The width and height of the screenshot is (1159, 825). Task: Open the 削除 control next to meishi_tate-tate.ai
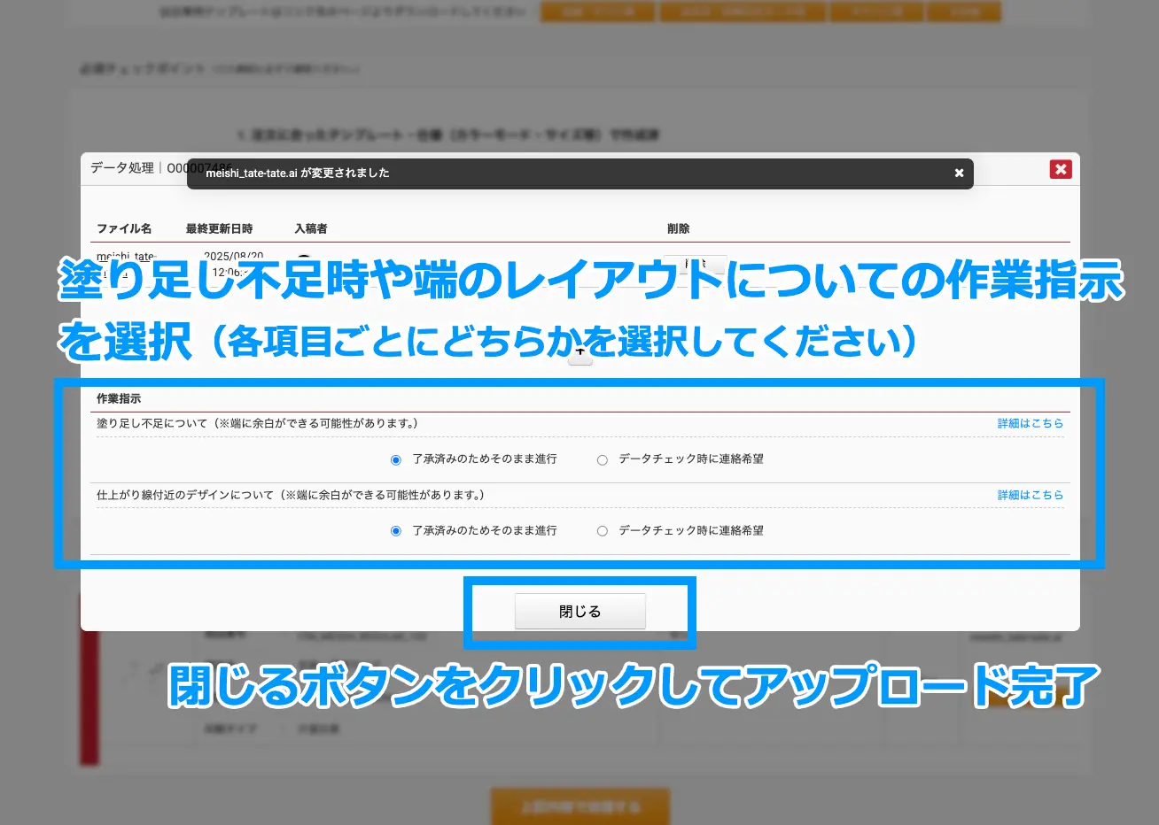pyautogui.click(x=696, y=264)
